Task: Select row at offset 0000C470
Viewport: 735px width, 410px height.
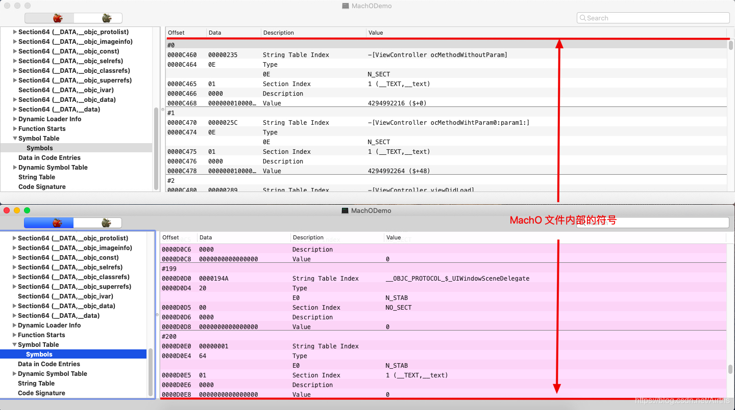Action: pos(447,123)
